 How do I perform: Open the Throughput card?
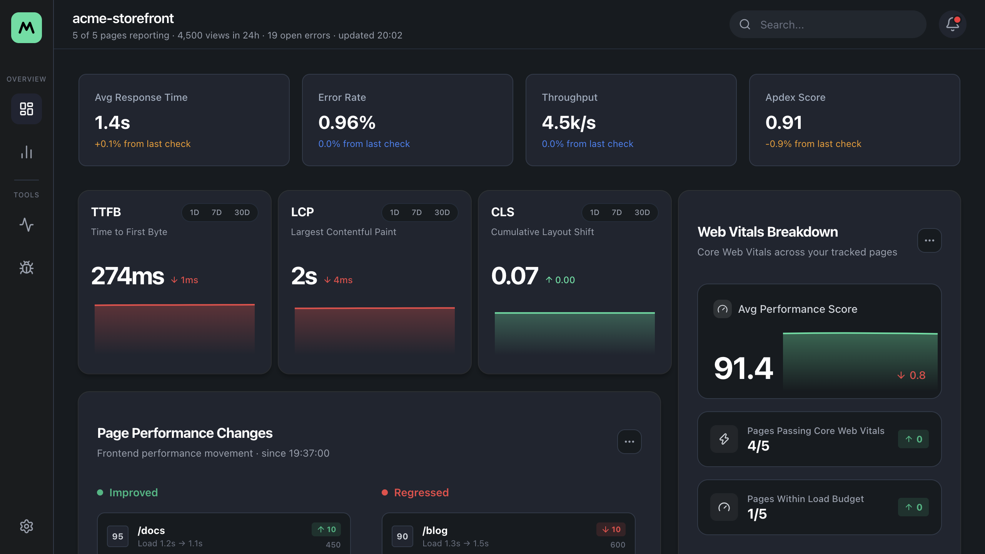[631, 120]
